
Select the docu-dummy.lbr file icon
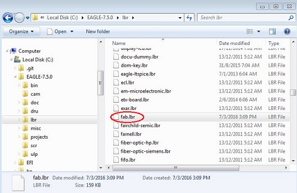[116, 57]
